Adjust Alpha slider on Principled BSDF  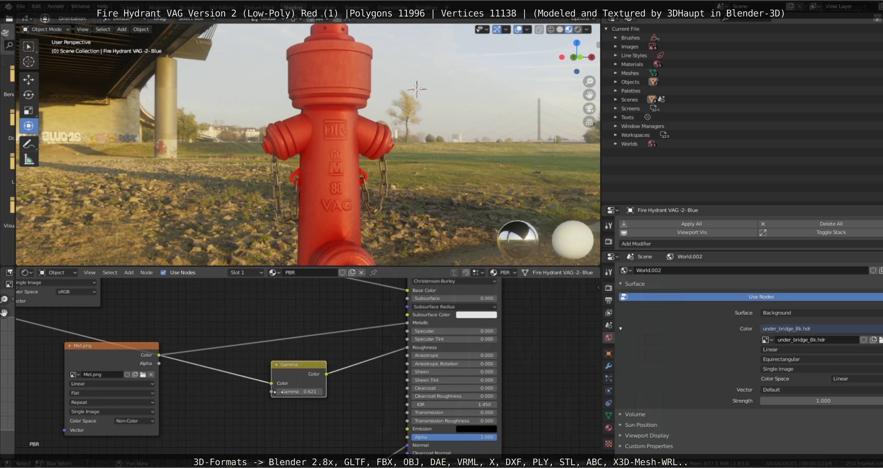pyautogui.click(x=454, y=438)
